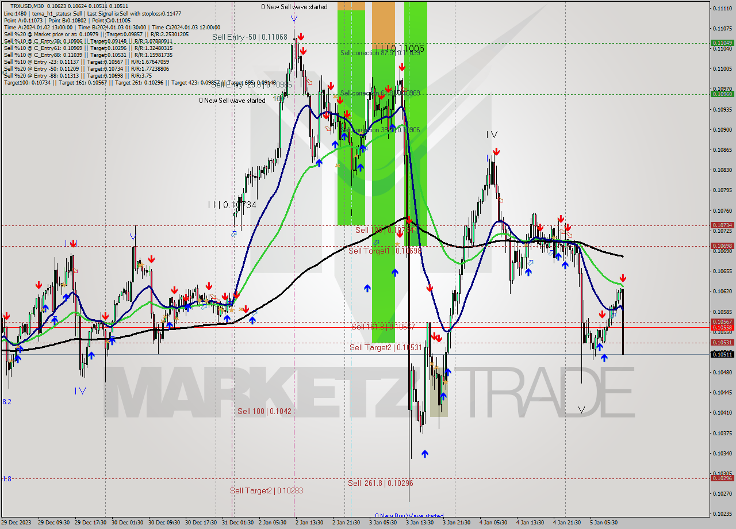Click the '31 Dec 01:30' time label
736x529 pixels.
point(238,523)
